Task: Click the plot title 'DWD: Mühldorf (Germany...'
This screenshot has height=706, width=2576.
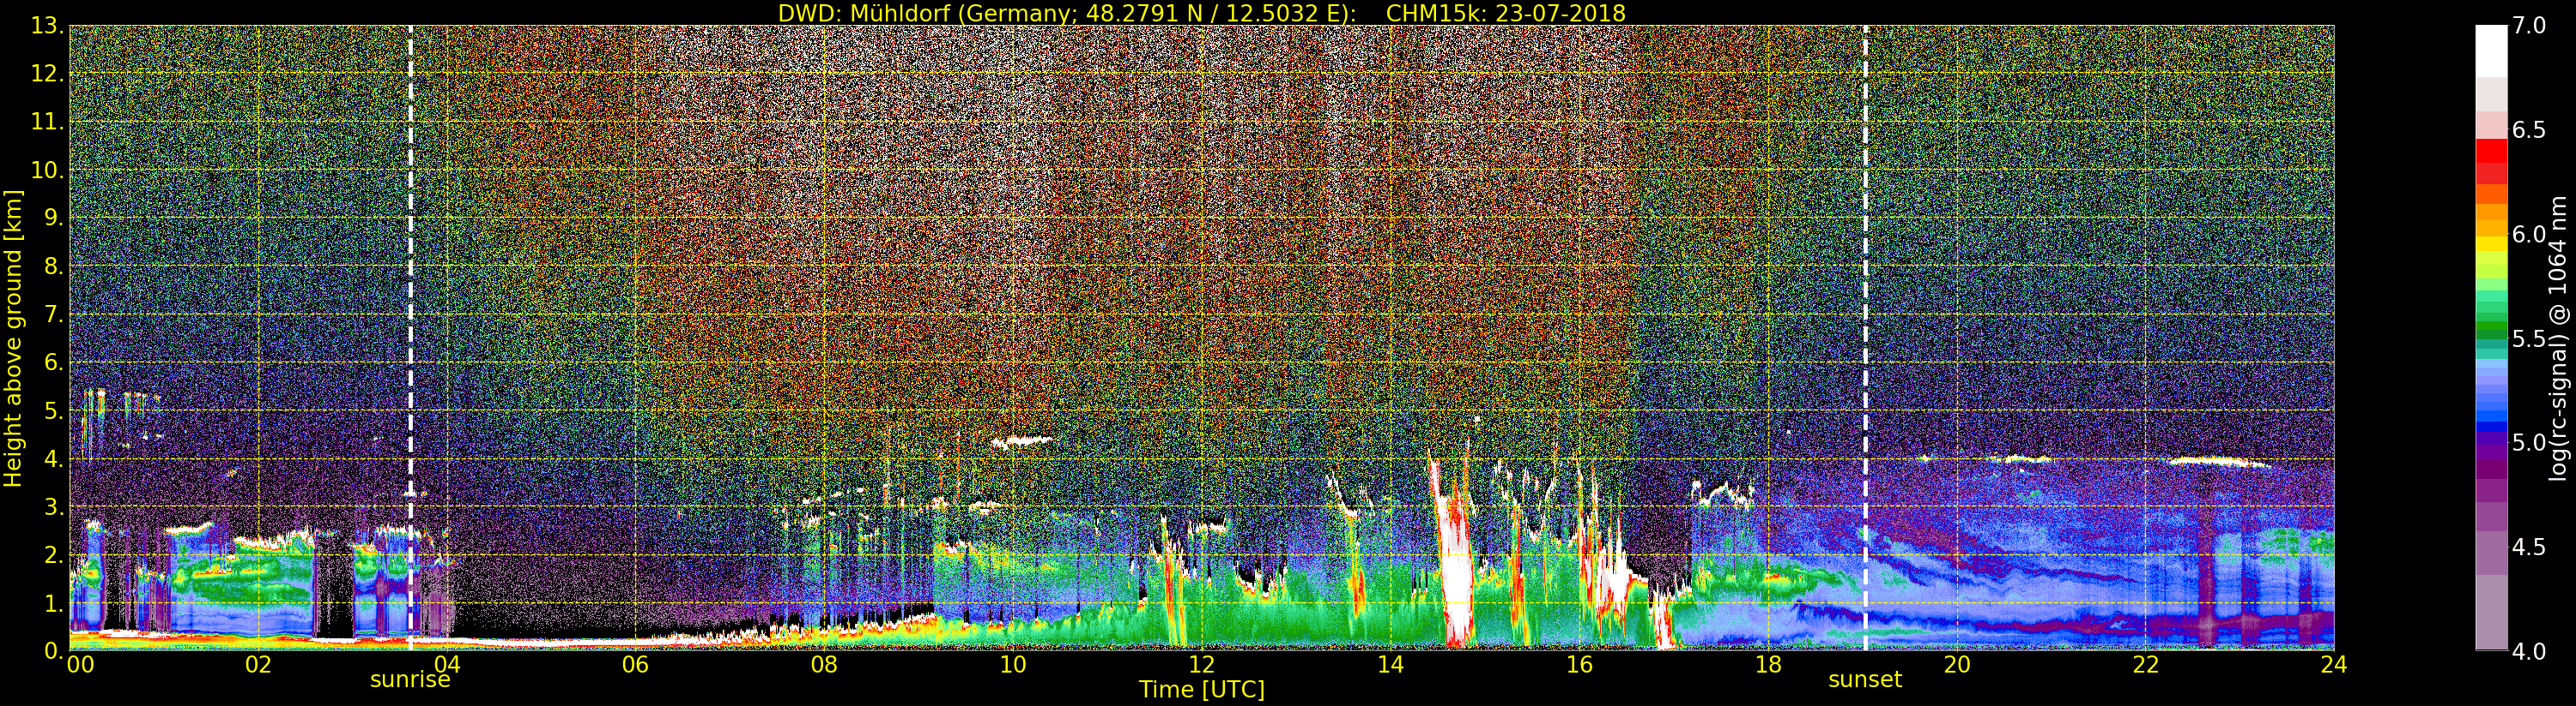Action: 1202,13
